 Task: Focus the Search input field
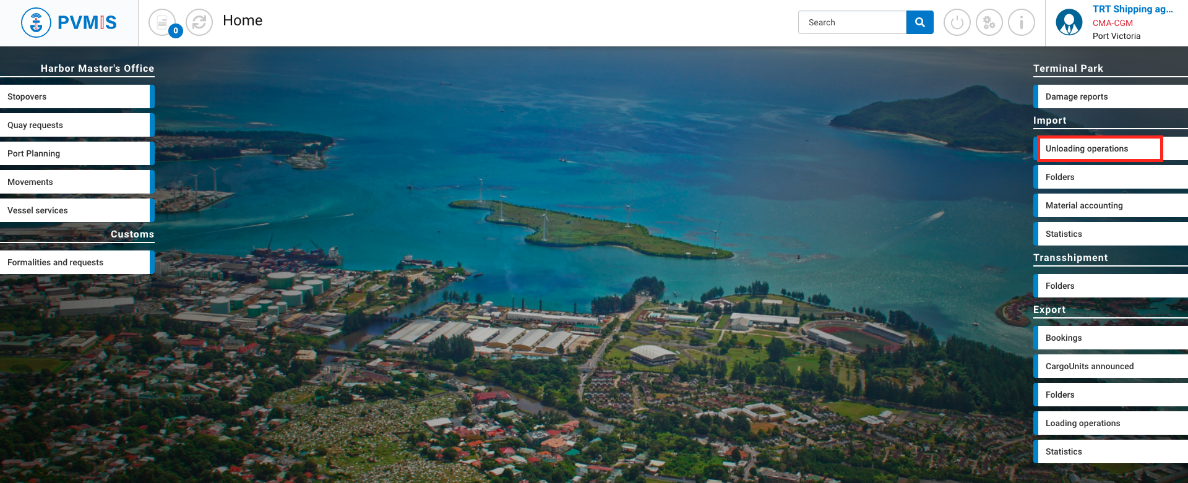[852, 22]
